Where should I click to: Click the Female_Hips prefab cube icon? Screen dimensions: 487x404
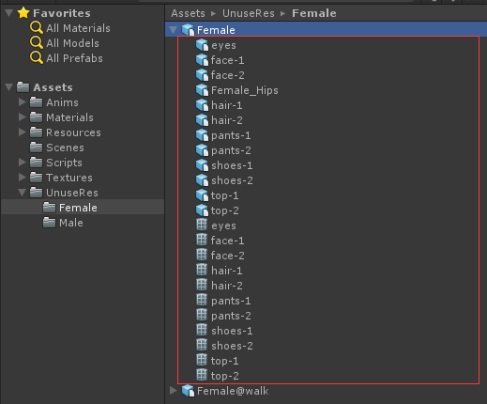202,90
